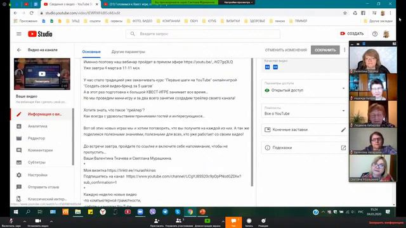The height and width of the screenshot is (228, 406).
Task: Go back to Видео на канале
Action: (19, 50)
